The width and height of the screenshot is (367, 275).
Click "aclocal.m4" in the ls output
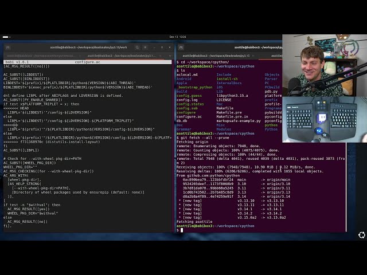click(187, 74)
